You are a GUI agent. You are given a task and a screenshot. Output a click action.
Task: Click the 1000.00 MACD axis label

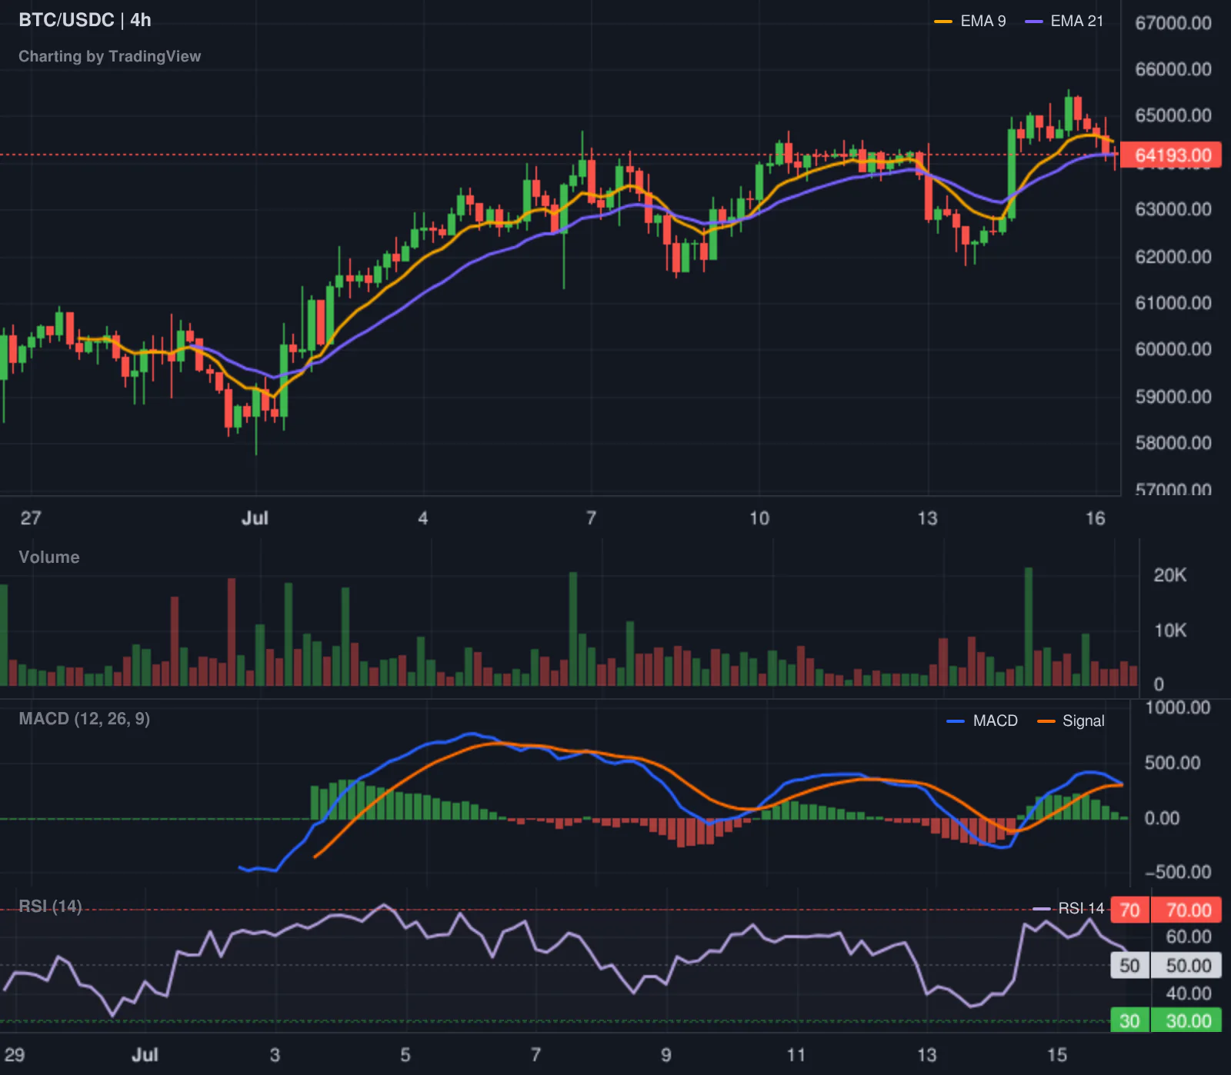[x=1178, y=707]
